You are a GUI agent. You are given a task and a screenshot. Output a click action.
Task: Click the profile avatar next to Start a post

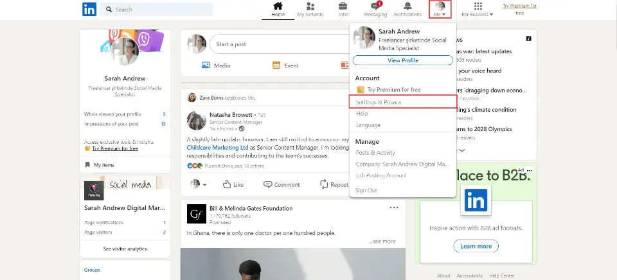[197, 44]
